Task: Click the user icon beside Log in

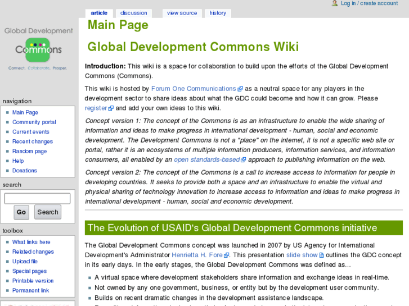Action: [x=335, y=3]
